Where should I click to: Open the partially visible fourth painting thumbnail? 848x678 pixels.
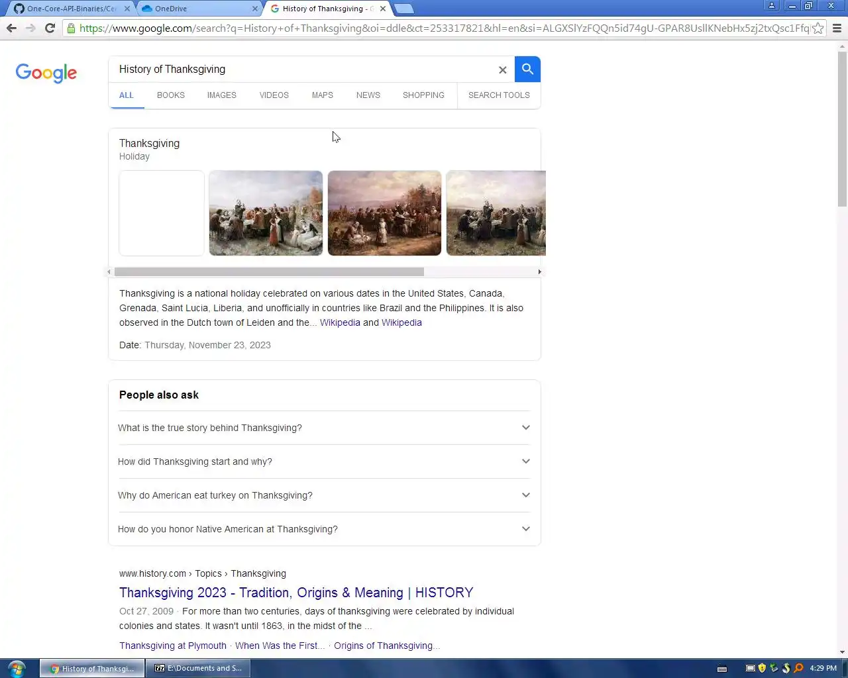coord(496,213)
